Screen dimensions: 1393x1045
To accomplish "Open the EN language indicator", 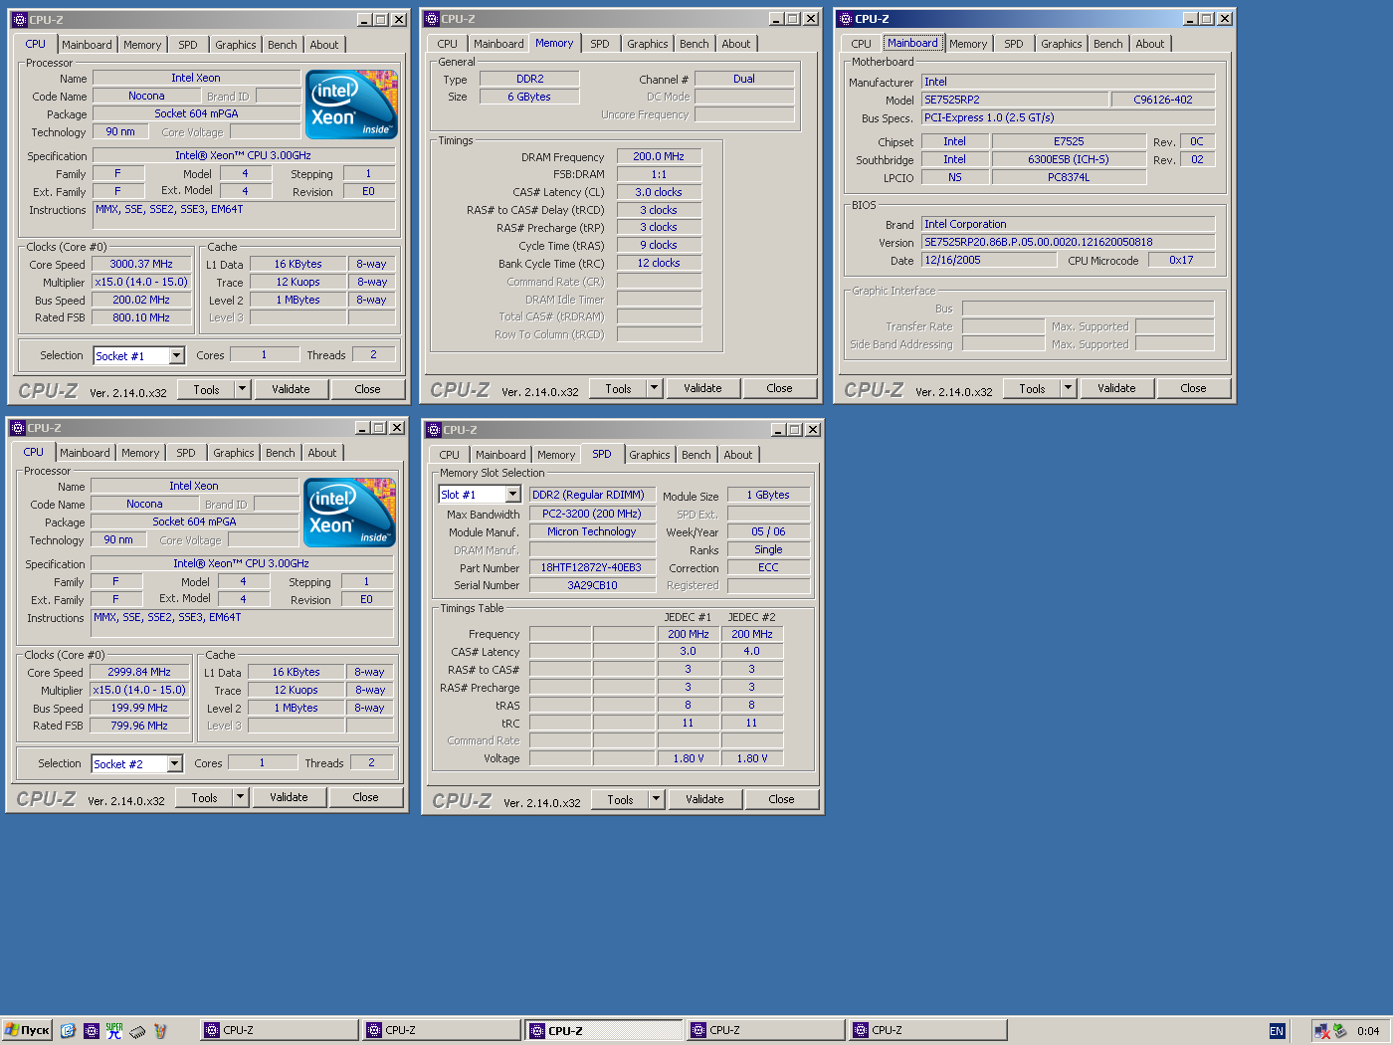I will click(x=1277, y=1031).
